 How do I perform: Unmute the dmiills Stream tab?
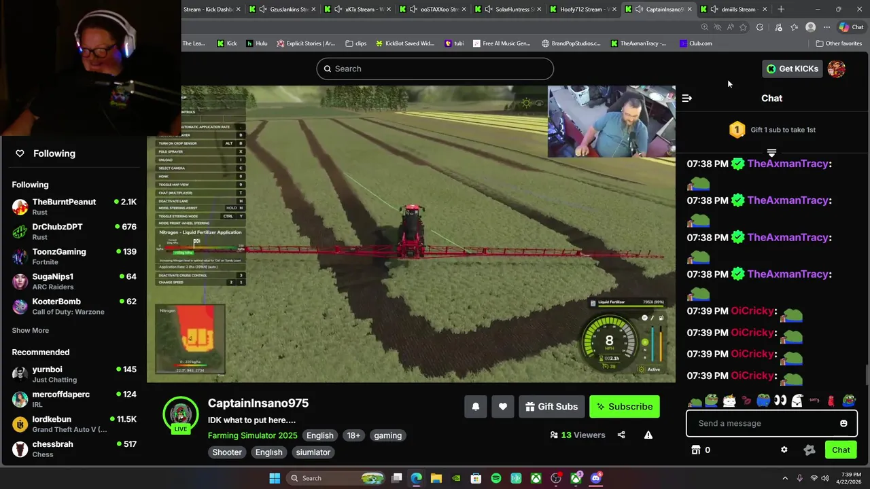coord(714,10)
